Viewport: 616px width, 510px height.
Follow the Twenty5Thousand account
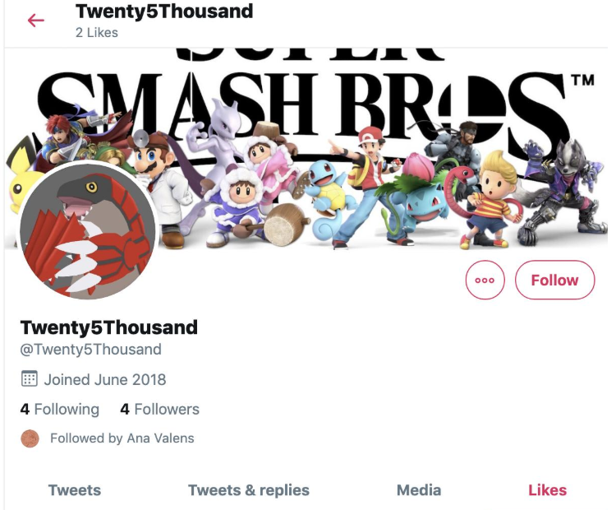[554, 280]
